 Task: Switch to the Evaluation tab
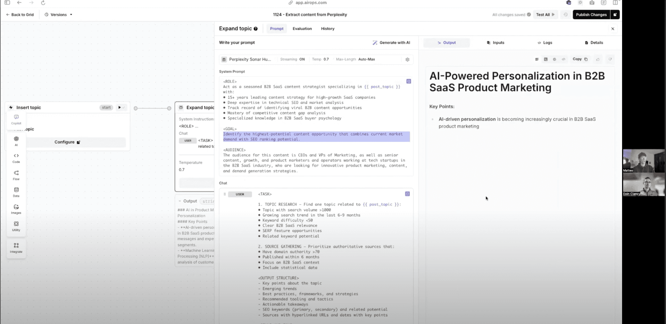[302, 29]
